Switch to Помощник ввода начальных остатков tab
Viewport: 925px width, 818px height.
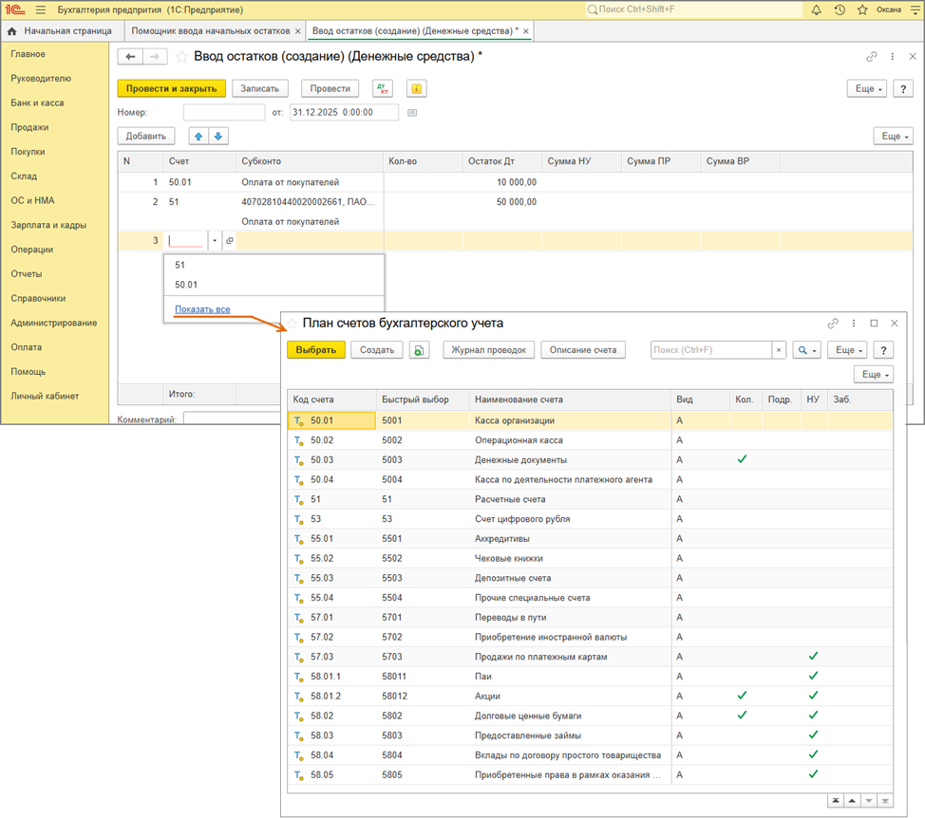(x=213, y=31)
